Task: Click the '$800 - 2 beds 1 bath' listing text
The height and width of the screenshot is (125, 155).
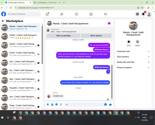Action: [64, 32]
